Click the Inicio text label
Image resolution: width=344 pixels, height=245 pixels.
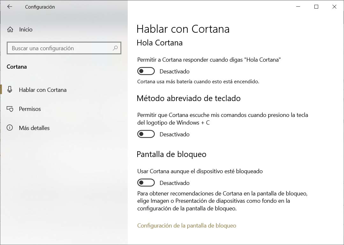coord(26,30)
